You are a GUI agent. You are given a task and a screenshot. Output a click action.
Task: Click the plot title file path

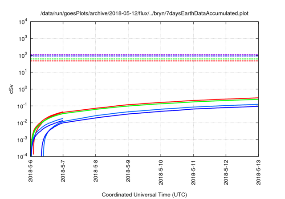(144, 13)
